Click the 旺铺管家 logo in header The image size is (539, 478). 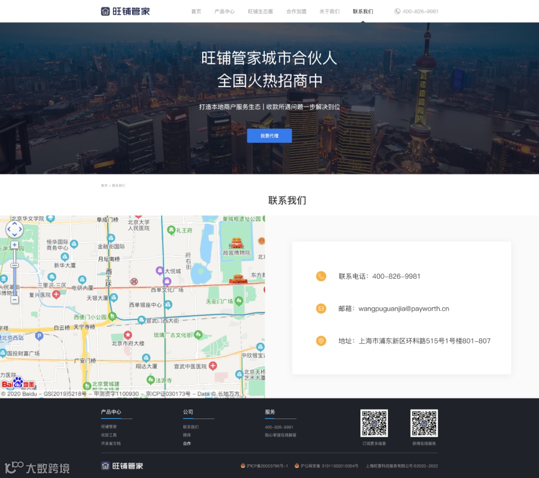[125, 11]
